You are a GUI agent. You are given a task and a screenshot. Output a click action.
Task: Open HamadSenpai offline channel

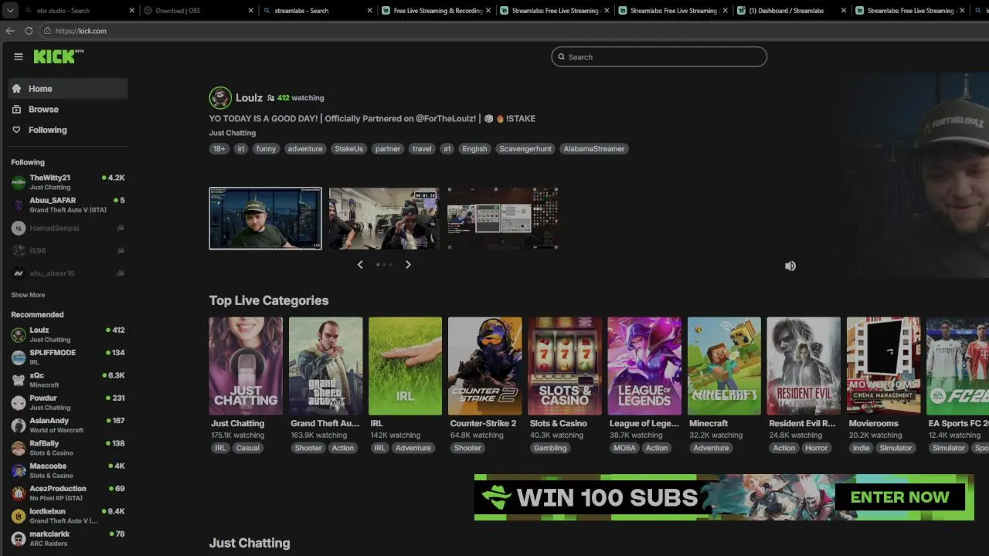(68, 229)
